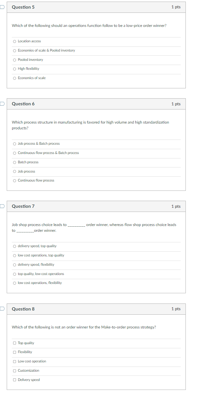This screenshot has height=396, width=197.
Task: Choose 'delivery speed, top quality' option
Action: tap(14, 246)
